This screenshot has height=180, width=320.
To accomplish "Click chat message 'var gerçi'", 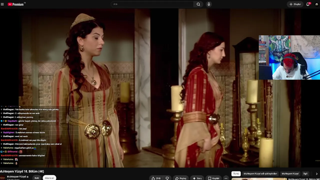I will point(19,125).
